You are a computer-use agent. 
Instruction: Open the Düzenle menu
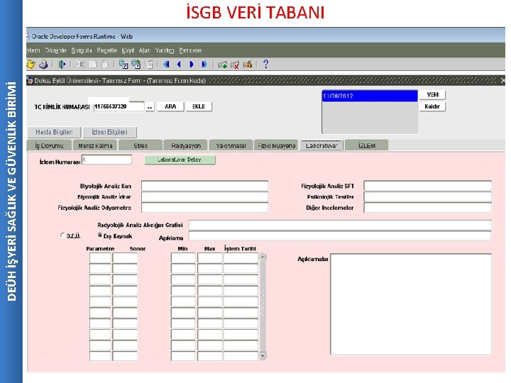[x=56, y=50]
